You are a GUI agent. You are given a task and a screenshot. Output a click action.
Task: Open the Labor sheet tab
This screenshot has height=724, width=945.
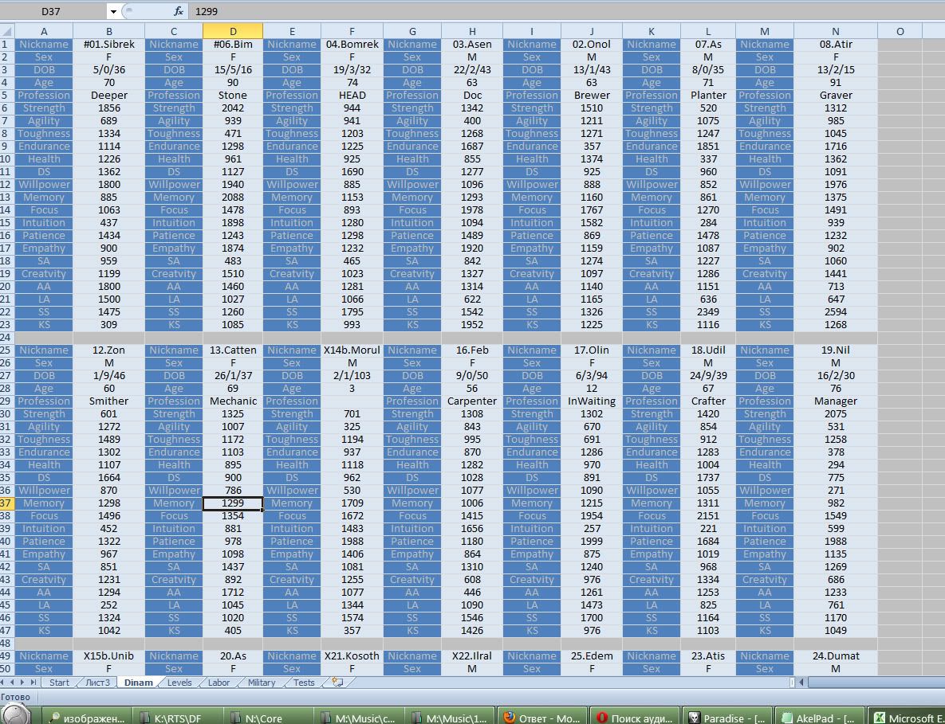pyautogui.click(x=219, y=683)
